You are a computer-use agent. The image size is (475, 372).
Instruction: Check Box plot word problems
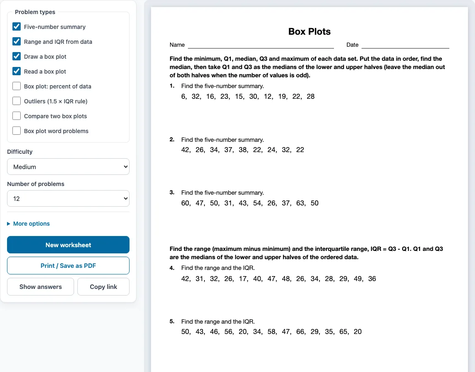point(17,131)
